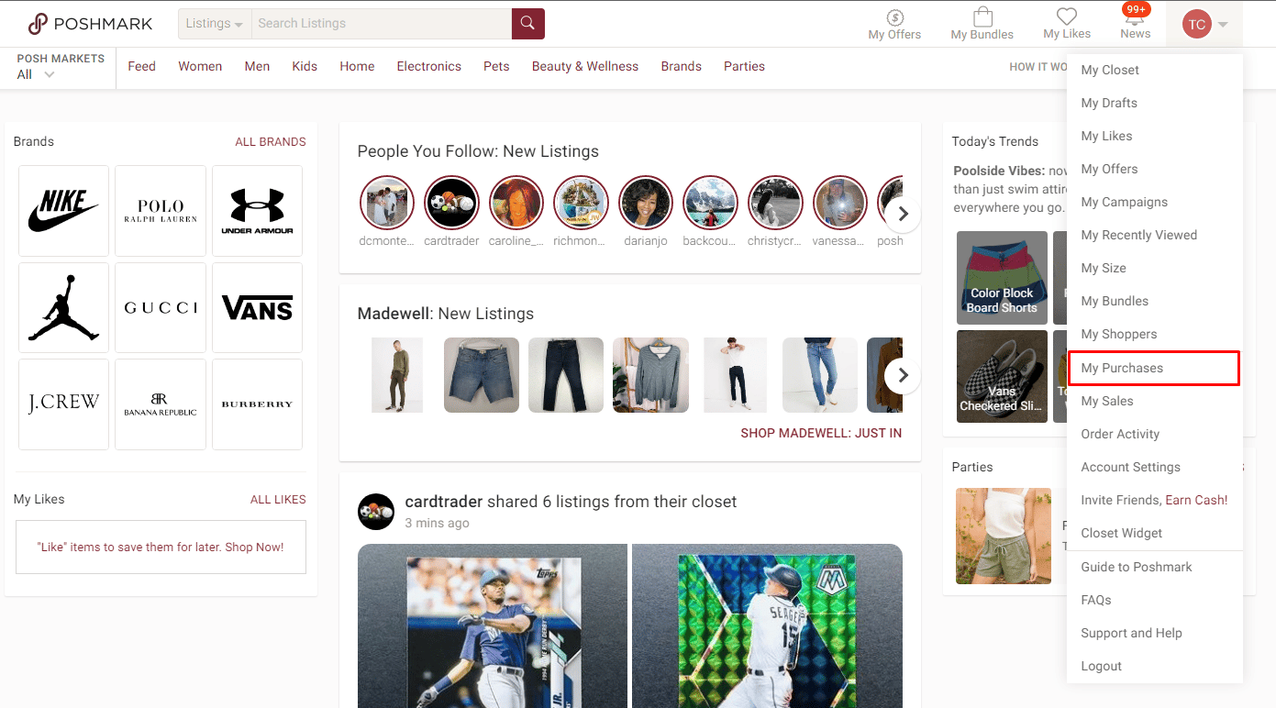Show next followed users with arrow
Screen dimensions: 1276x708
click(x=903, y=214)
